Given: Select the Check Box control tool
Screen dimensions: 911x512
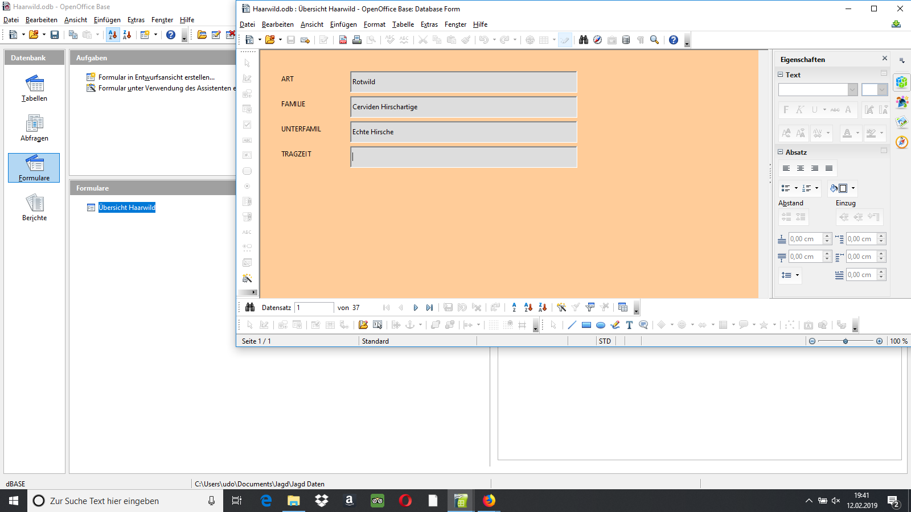Looking at the screenshot, I should pos(247,124).
